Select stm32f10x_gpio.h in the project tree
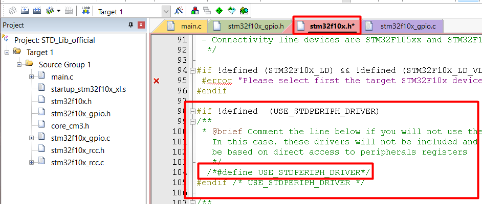 (80, 114)
